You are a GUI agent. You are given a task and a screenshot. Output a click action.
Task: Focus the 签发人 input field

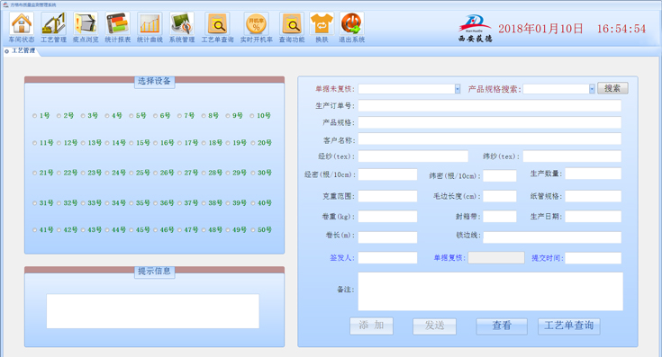[x=387, y=258]
